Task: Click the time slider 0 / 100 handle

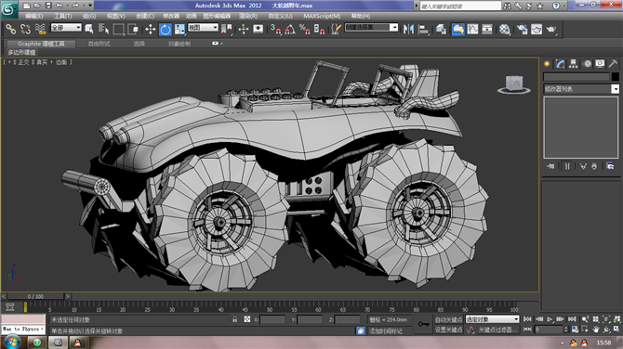Action: coord(35,296)
